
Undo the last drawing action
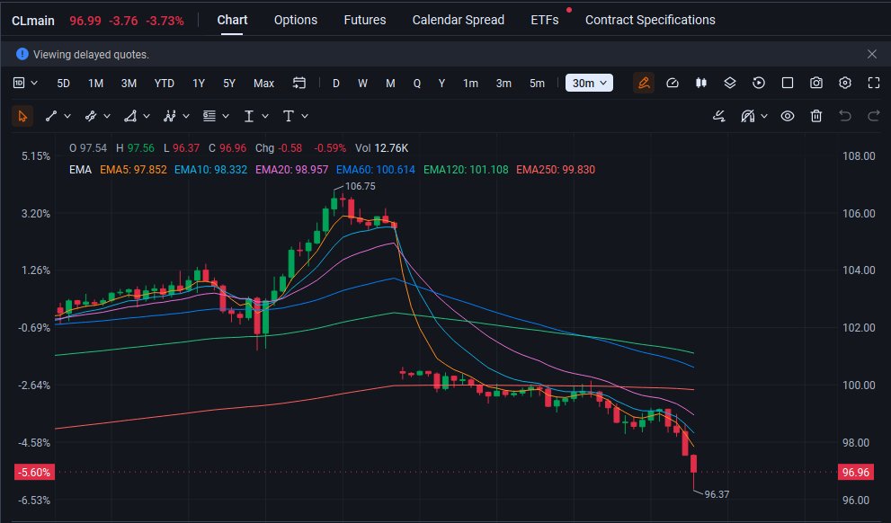pyautogui.click(x=845, y=116)
